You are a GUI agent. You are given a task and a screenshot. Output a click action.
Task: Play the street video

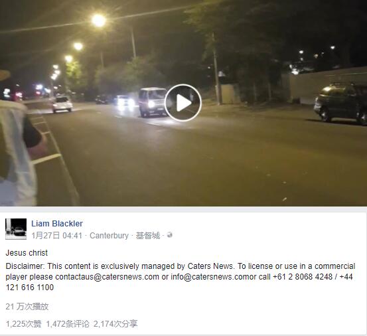pyautogui.click(x=183, y=102)
